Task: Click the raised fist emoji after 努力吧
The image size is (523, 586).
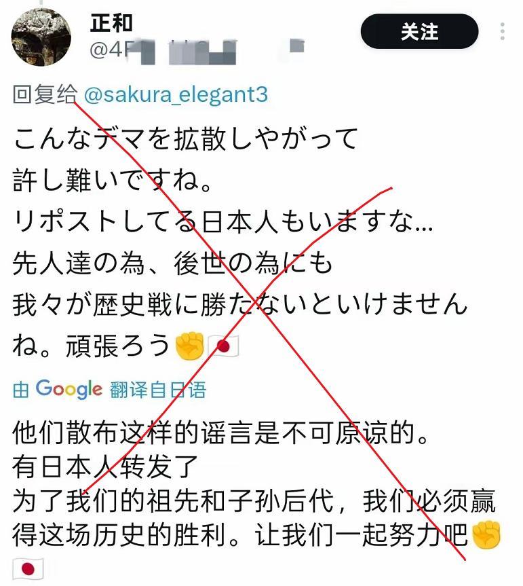Action: (x=486, y=534)
